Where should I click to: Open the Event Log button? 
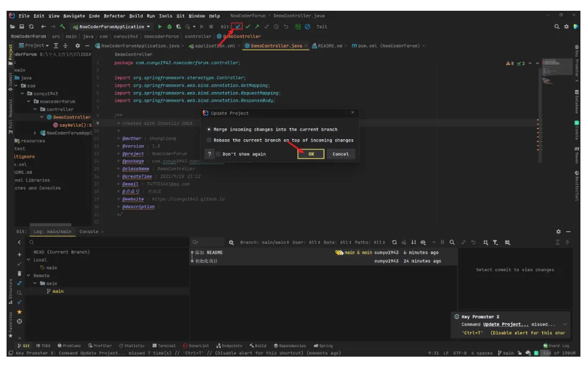click(556, 346)
